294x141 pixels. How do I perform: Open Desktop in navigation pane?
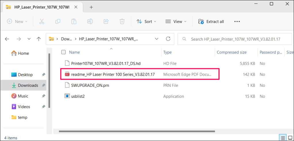point(22,75)
